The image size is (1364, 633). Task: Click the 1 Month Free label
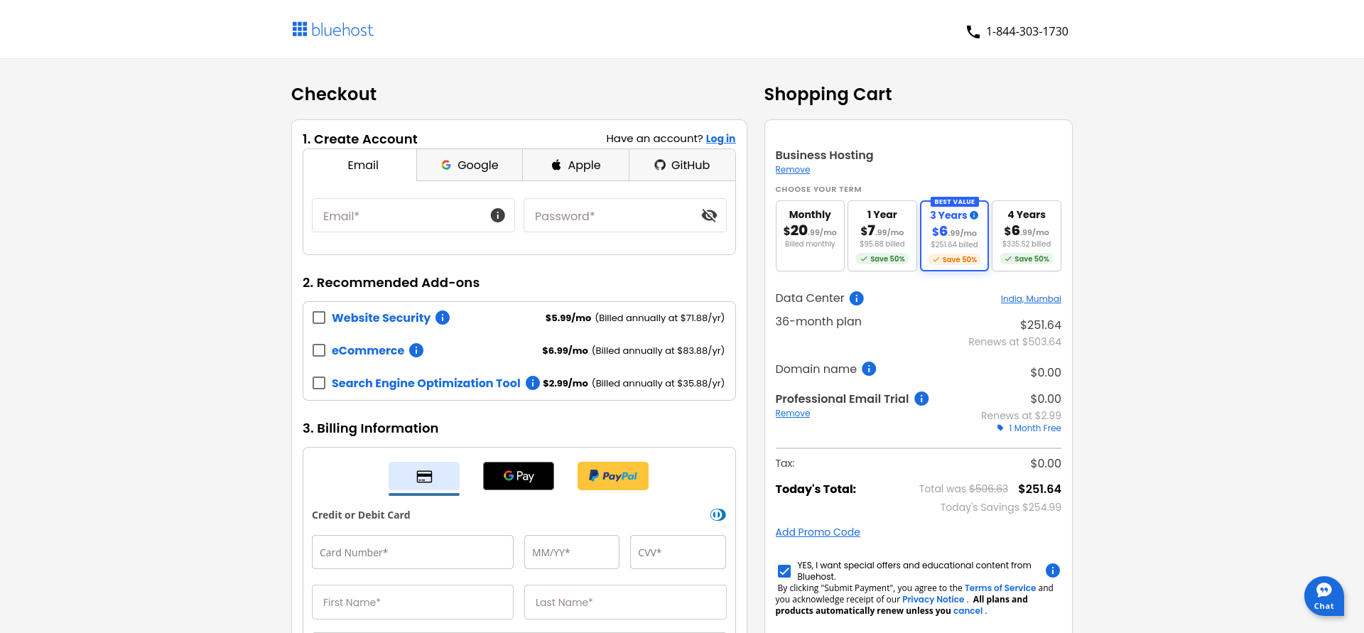tap(1035, 428)
